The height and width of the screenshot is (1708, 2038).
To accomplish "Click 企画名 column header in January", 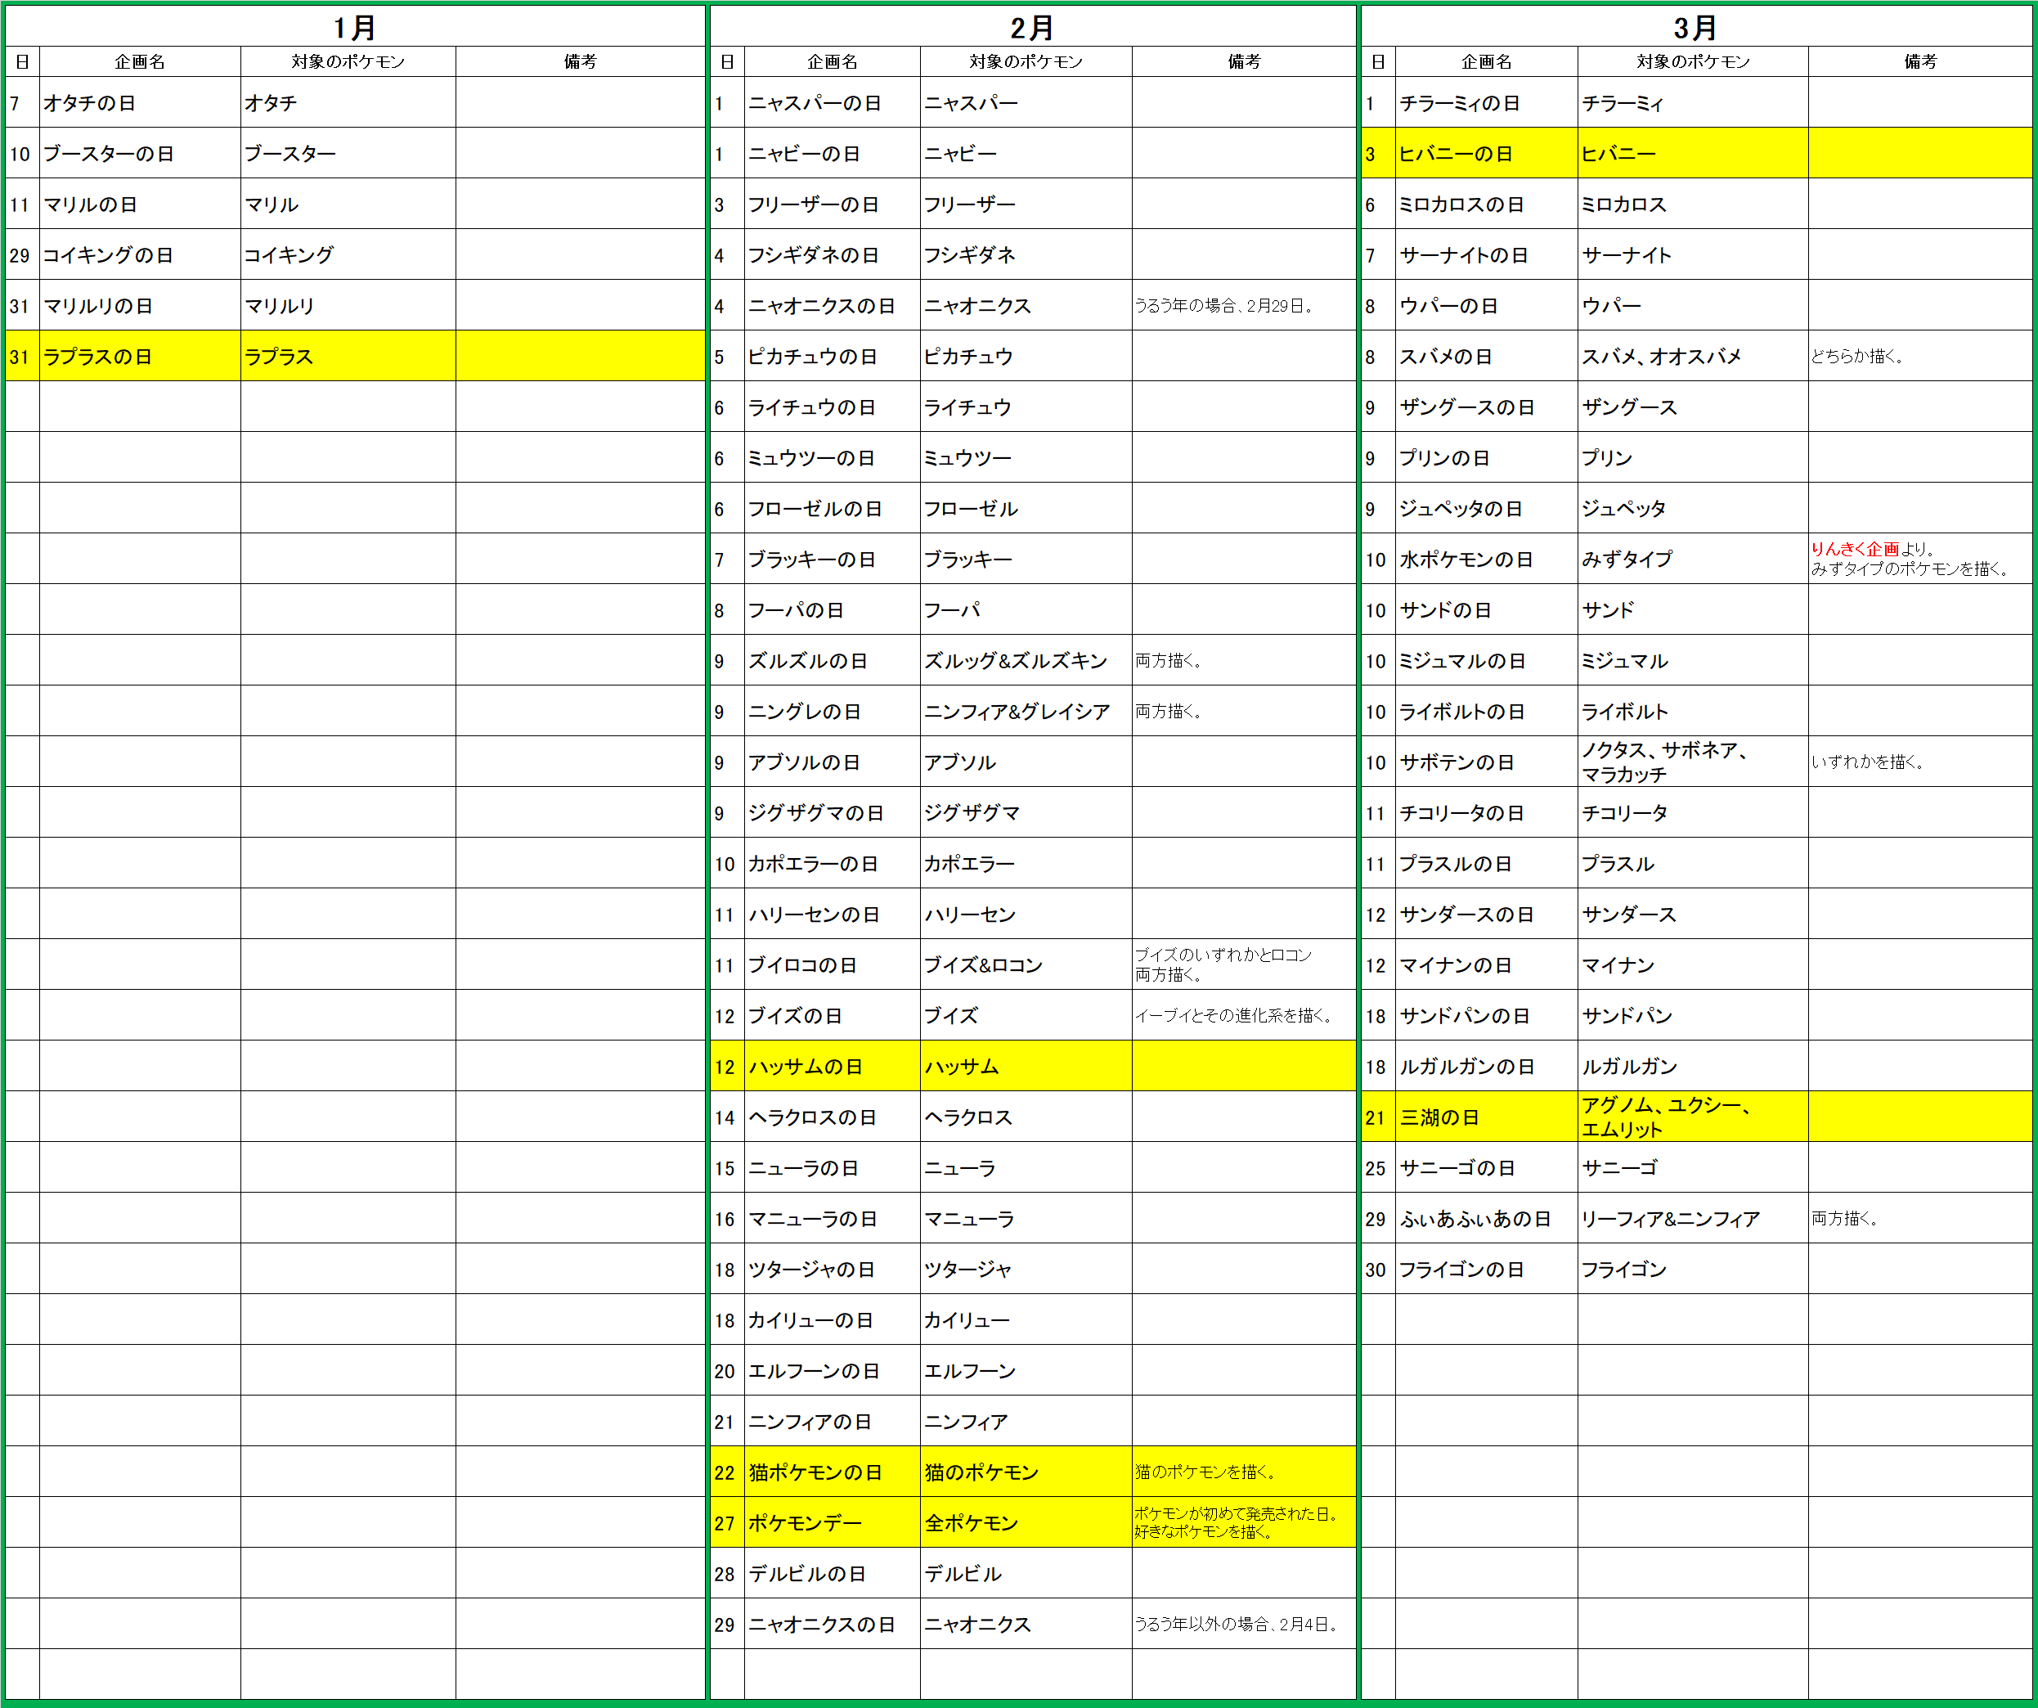I will tap(140, 61).
